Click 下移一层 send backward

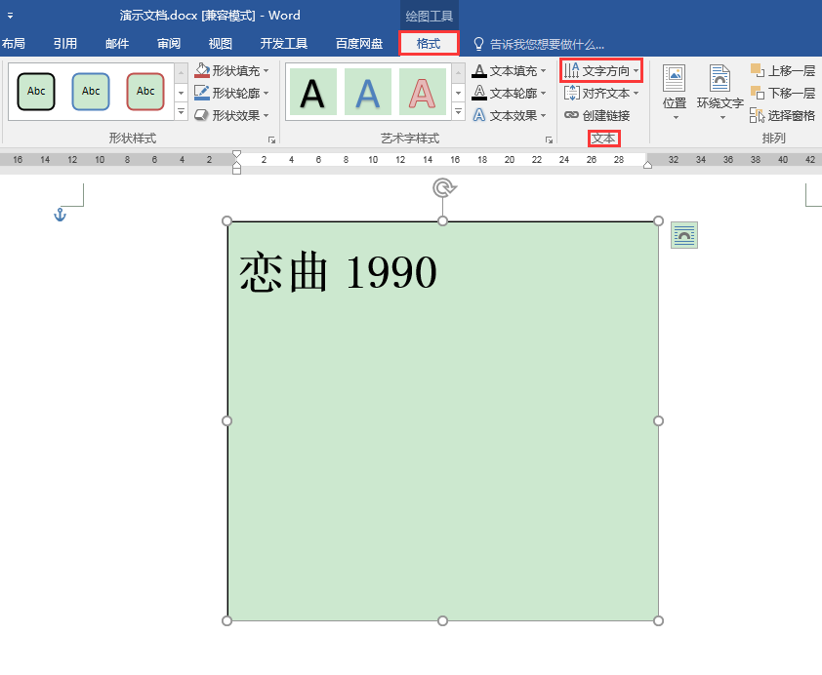[x=783, y=94]
